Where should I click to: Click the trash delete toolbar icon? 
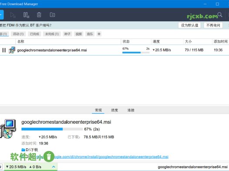39,15
